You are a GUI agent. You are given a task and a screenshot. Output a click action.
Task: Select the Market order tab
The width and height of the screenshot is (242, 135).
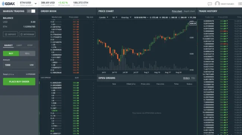[8, 45]
